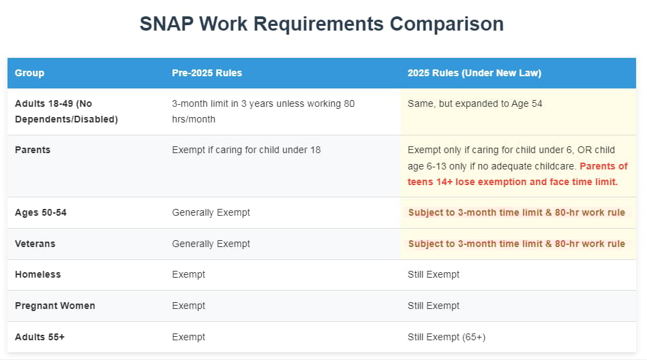Select the Veterans row label
The image size is (647, 360).
pos(35,244)
